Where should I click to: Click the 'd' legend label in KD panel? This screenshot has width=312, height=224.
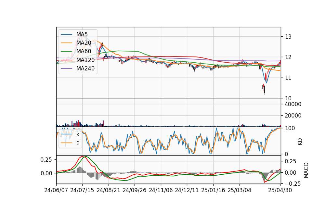pyautogui.click(x=78, y=143)
